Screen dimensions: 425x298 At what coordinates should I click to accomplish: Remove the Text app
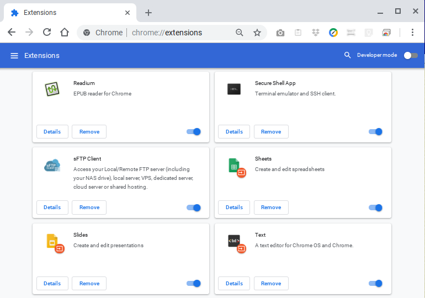(x=271, y=283)
